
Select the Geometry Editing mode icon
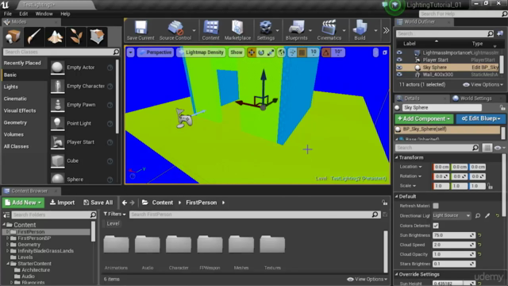(x=97, y=37)
